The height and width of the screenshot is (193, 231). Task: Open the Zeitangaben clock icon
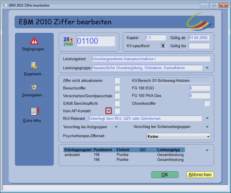[x=34, y=87]
